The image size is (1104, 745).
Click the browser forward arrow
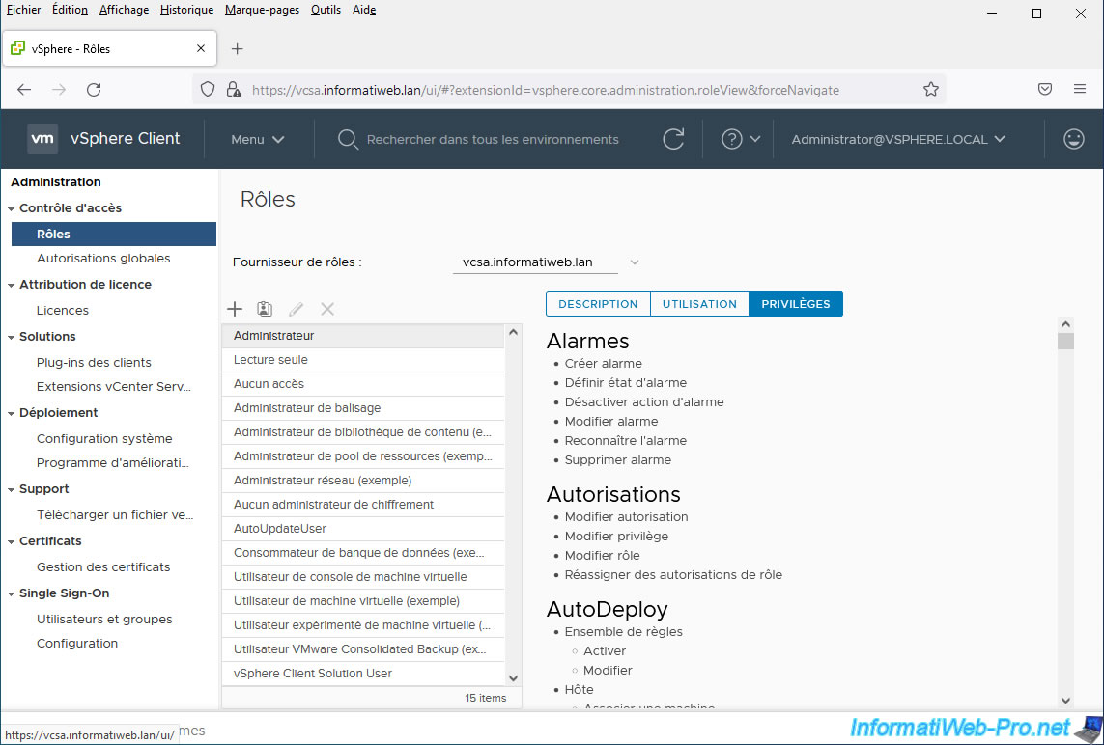coord(59,90)
